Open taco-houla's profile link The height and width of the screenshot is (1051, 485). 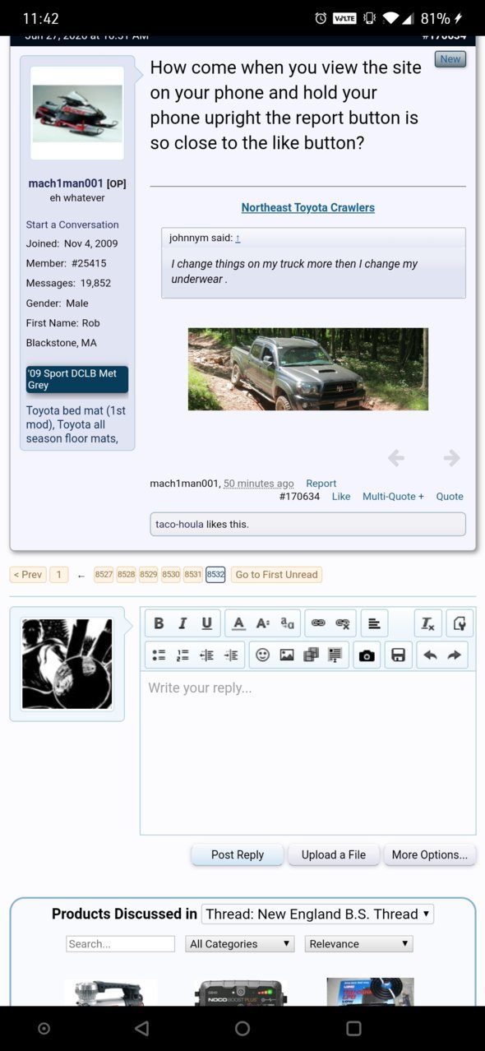pos(179,524)
